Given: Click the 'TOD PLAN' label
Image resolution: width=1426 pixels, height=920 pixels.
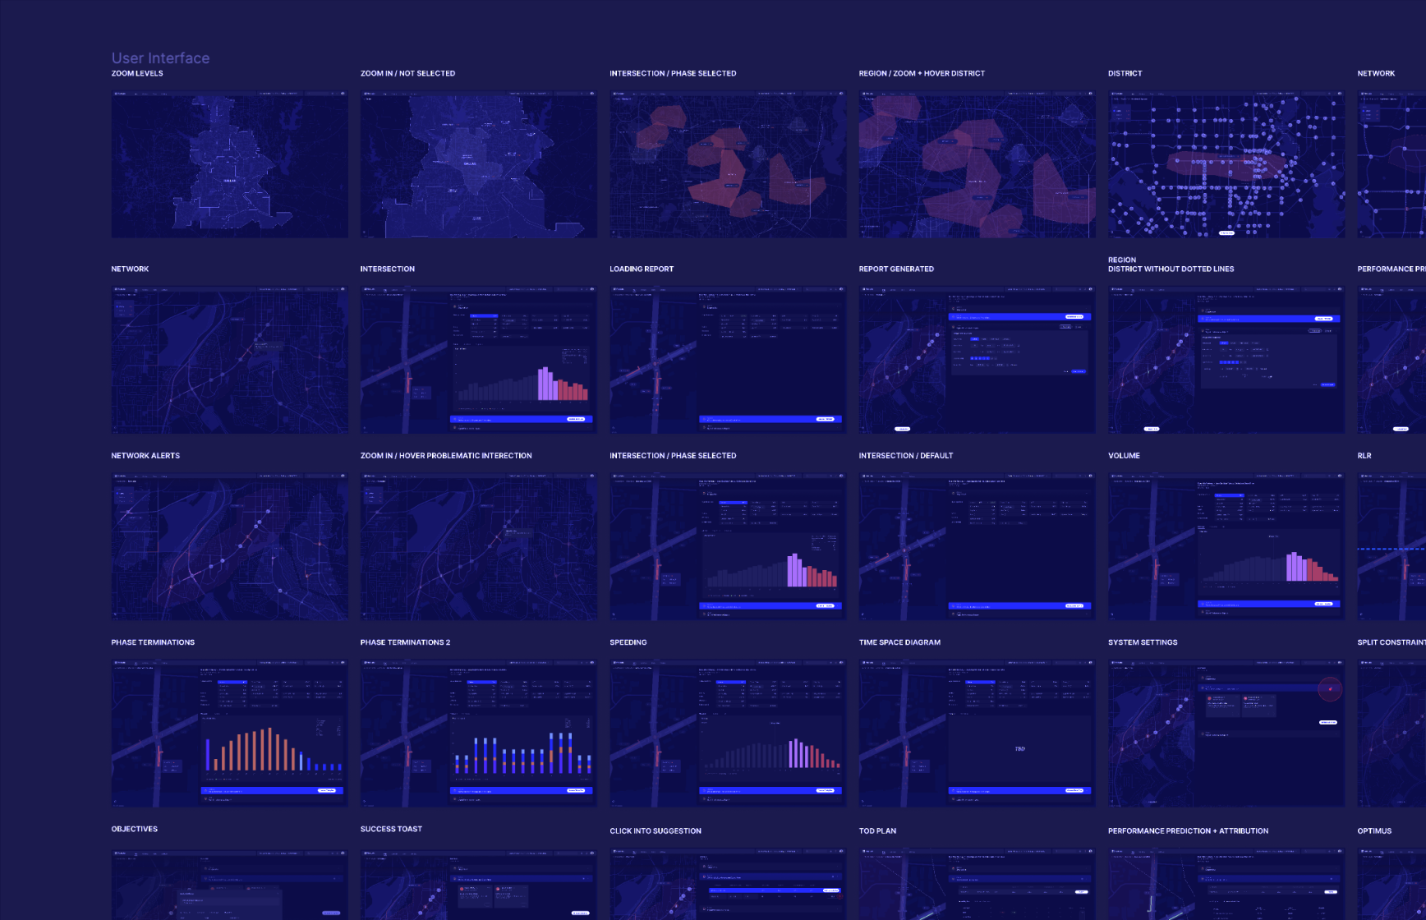Looking at the screenshot, I should 877,830.
